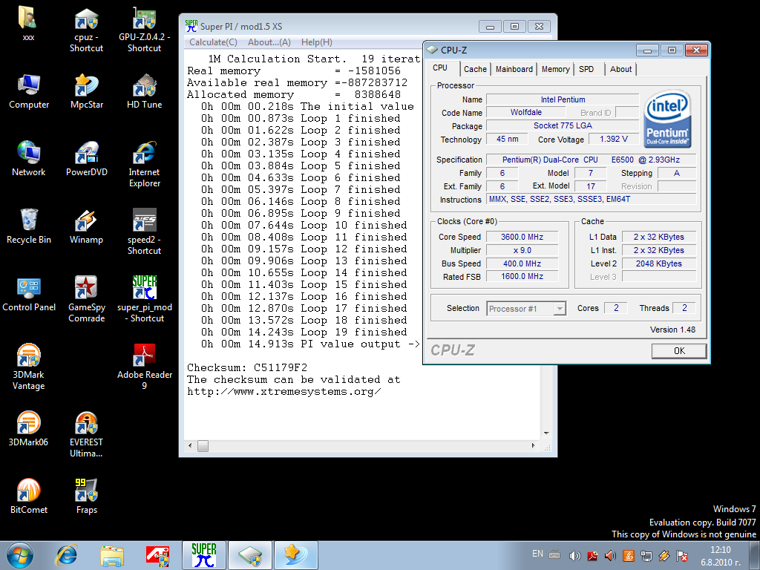
Task: Open Internet Explorer on the taskbar
Action: tap(66, 555)
